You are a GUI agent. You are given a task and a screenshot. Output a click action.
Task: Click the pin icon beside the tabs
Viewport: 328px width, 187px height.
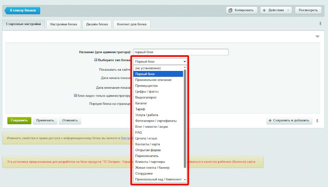[x=320, y=24]
